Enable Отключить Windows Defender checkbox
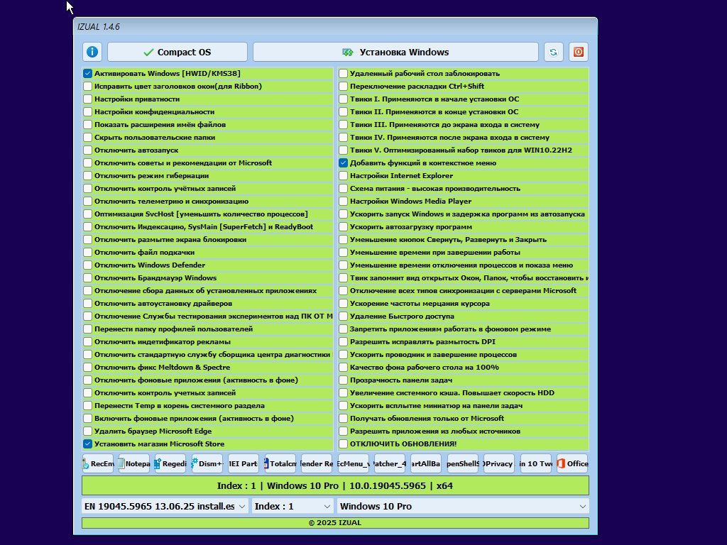727x545 pixels. point(87,265)
